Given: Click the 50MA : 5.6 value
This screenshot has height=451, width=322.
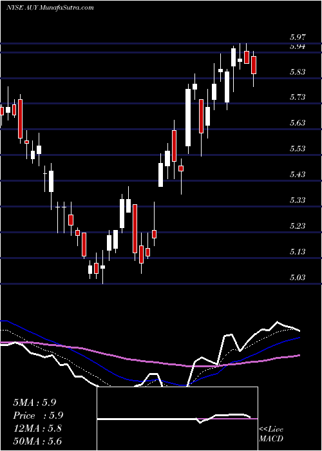Looking at the screenshot, I should 37,441.
